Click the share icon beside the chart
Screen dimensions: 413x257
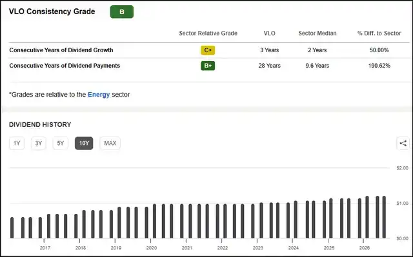point(403,143)
